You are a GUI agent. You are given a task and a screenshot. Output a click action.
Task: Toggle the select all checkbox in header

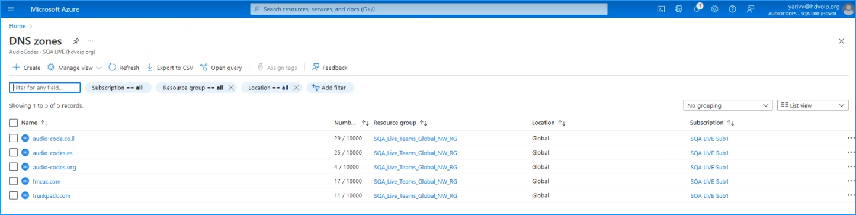(14, 123)
